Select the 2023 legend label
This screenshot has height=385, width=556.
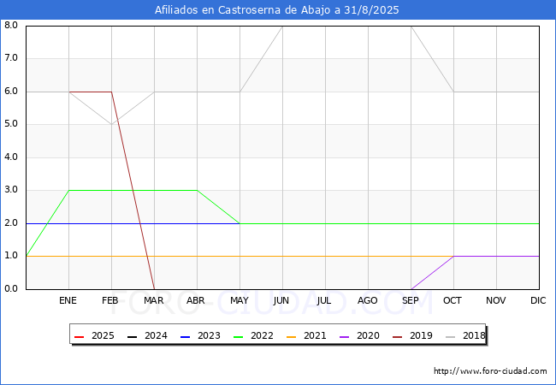(x=209, y=335)
